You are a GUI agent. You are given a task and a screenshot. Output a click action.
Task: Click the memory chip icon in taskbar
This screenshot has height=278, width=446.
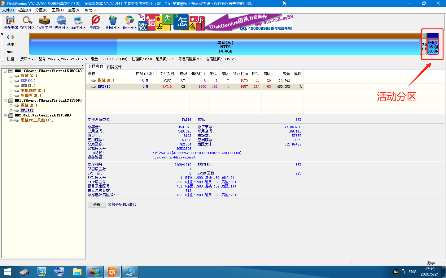[x=24, y=272]
